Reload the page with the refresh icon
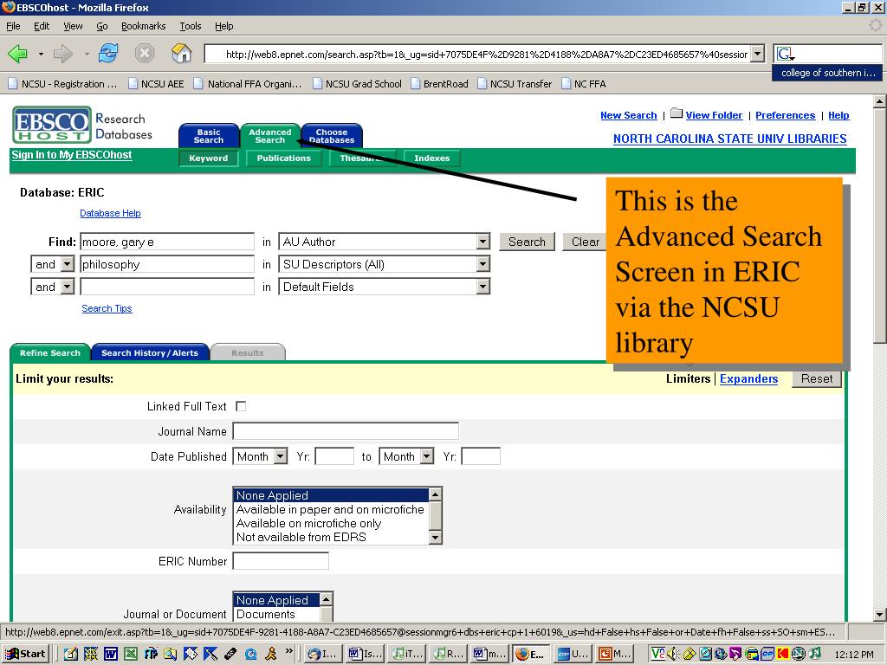887x665 pixels. coord(108,53)
